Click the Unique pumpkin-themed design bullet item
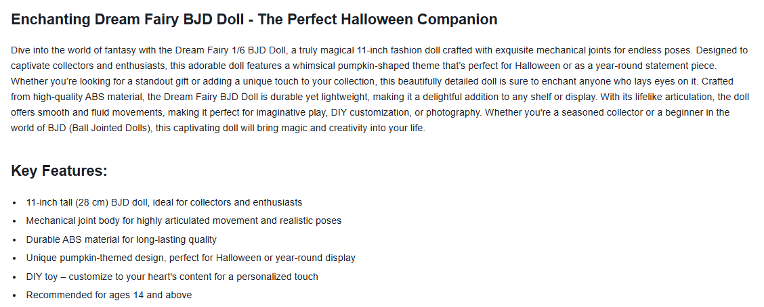This screenshot has height=307, width=764. point(190,258)
